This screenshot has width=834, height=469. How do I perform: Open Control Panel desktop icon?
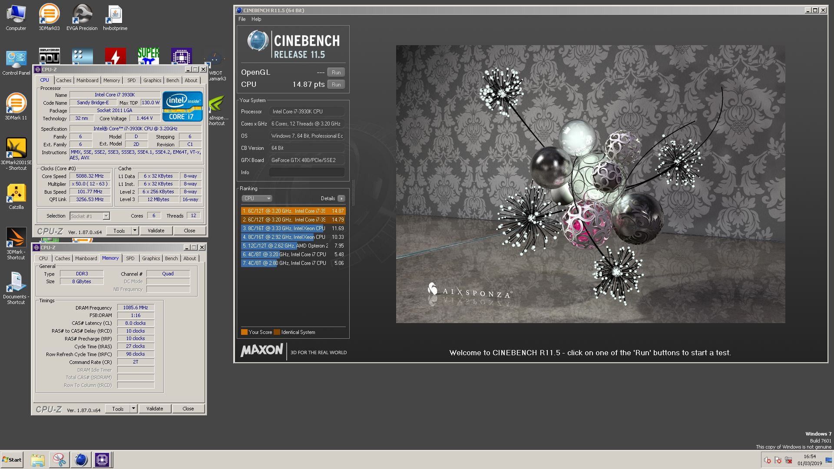pyautogui.click(x=16, y=62)
